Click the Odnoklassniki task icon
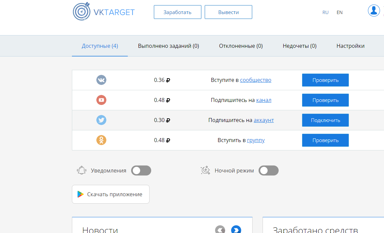Screen dimensions: 384x233 coord(101,140)
